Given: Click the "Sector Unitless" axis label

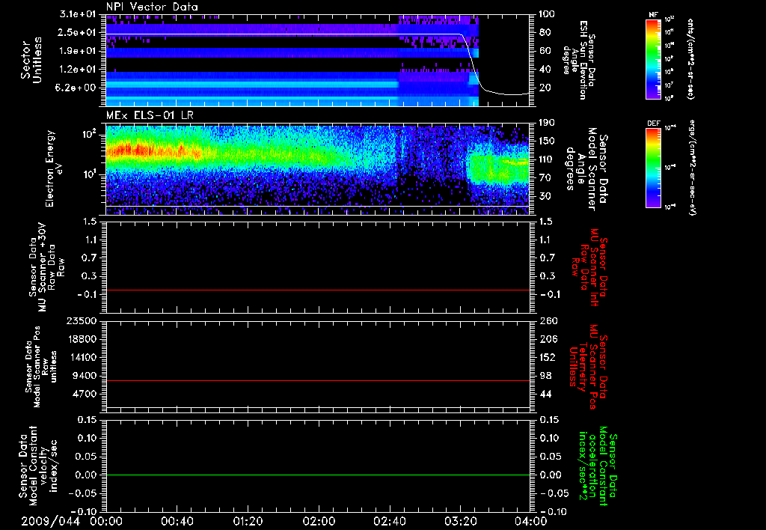Looking at the screenshot, I should (x=31, y=60).
